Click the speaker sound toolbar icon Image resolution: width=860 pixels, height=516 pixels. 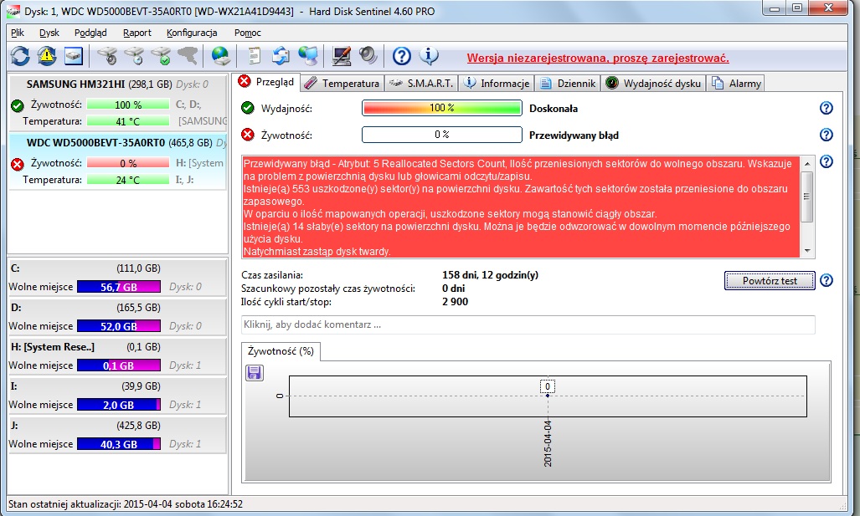(x=368, y=56)
